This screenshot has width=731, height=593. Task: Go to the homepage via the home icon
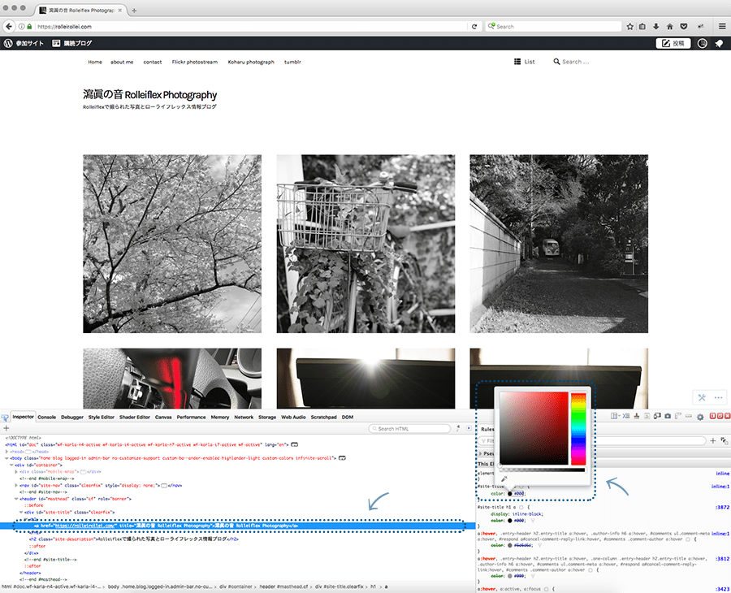pos(670,26)
